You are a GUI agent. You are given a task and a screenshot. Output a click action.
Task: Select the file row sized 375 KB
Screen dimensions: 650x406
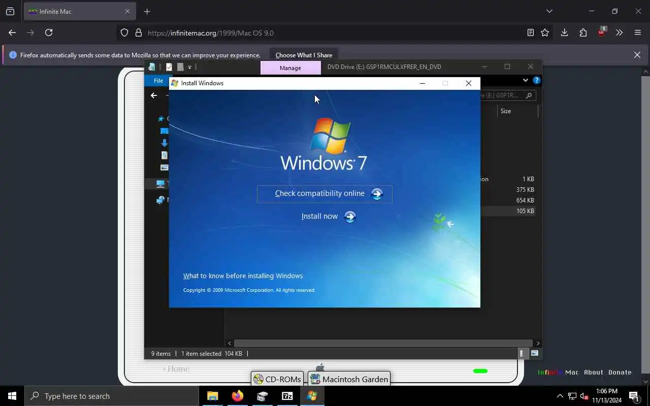508,190
